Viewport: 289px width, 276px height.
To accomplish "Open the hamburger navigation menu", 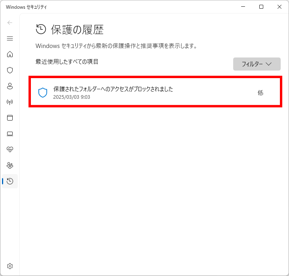I will pos(10,38).
